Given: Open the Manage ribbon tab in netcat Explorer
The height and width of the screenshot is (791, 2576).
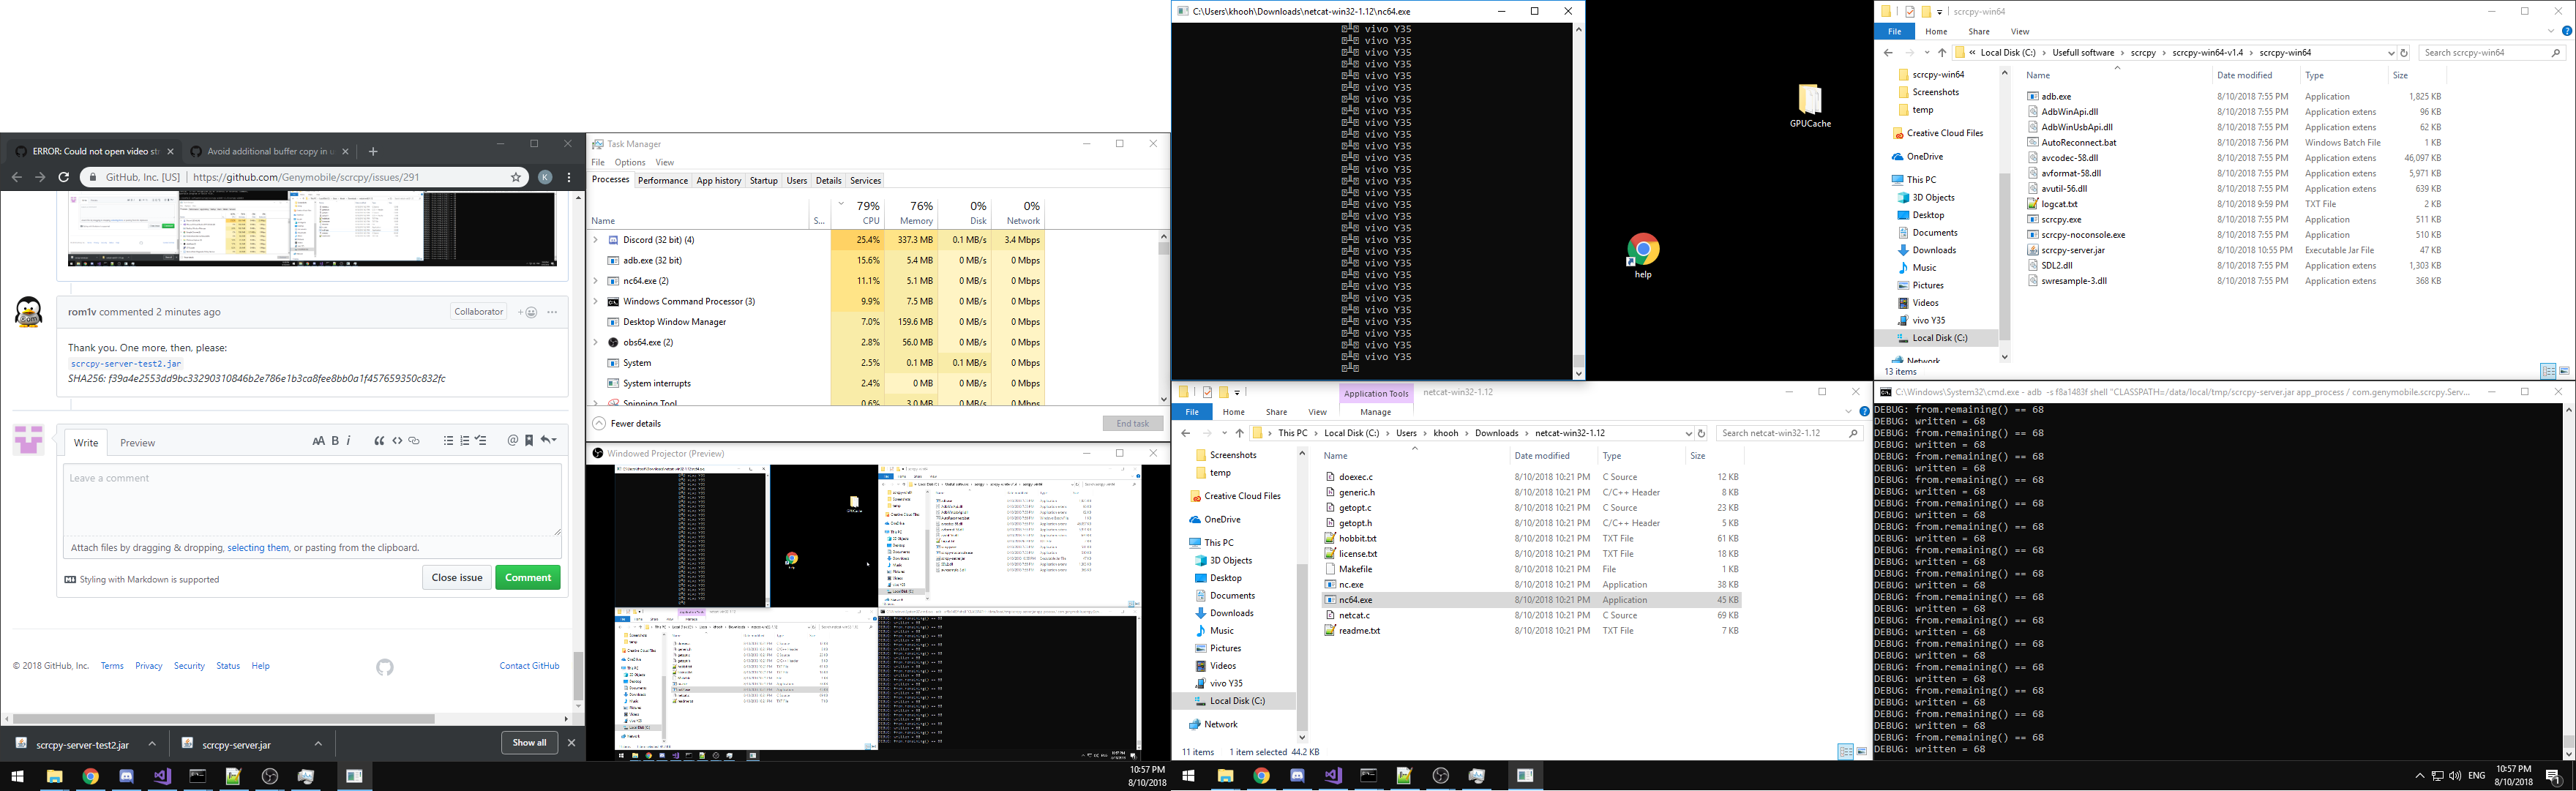Looking at the screenshot, I should 1375,412.
